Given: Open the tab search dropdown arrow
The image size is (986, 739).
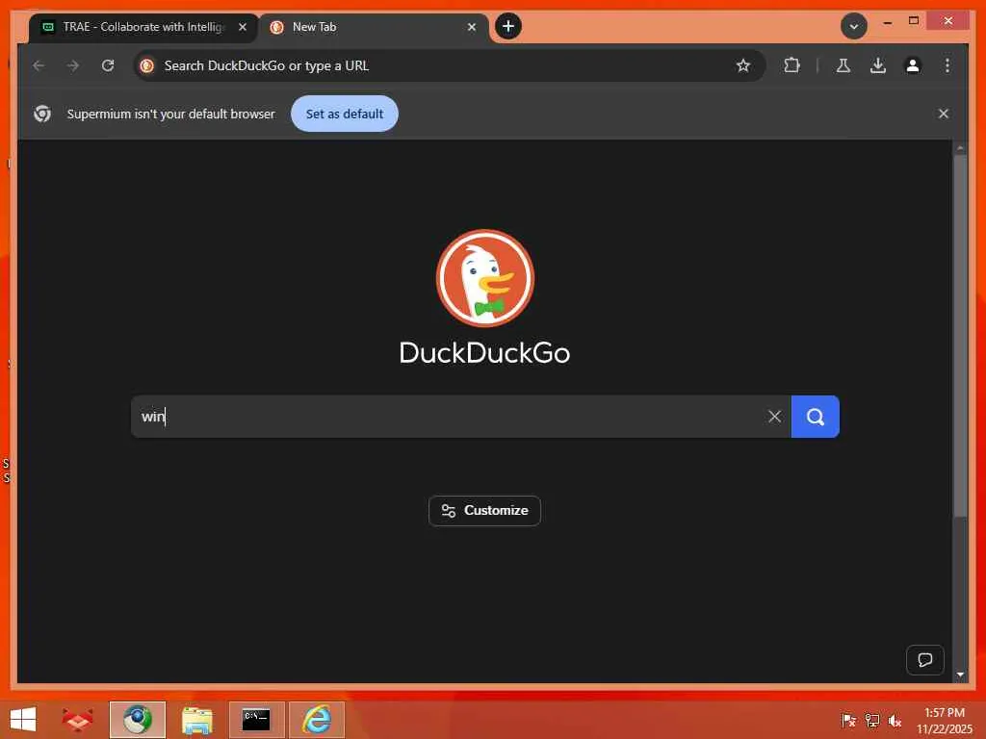Looking at the screenshot, I should pyautogui.click(x=853, y=26).
